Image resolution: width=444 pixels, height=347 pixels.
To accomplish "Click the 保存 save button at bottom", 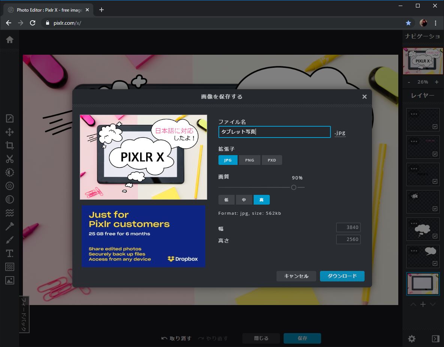I will click(302, 338).
